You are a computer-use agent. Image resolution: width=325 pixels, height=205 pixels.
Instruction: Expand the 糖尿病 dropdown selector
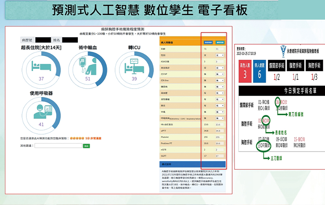click(x=219, y=87)
